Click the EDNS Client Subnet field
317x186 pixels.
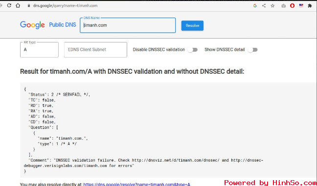95,50
